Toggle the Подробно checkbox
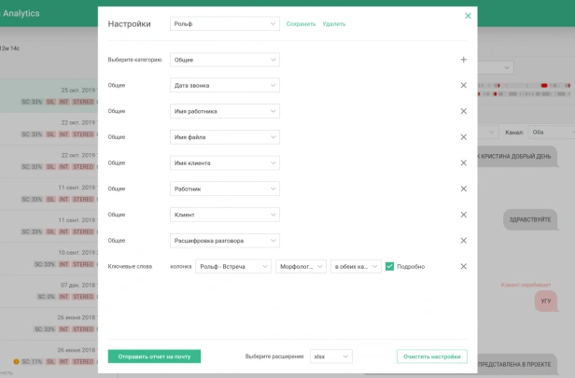Viewport: 575px width, 378px height. [389, 267]
